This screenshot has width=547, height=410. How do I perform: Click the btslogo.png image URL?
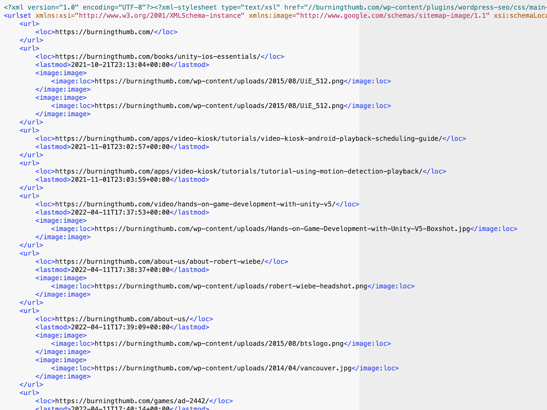coord(219,343)
